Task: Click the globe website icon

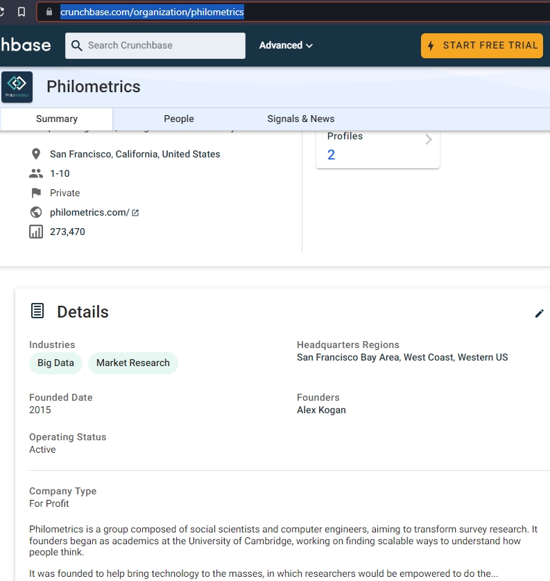Action: coord(36,212)
